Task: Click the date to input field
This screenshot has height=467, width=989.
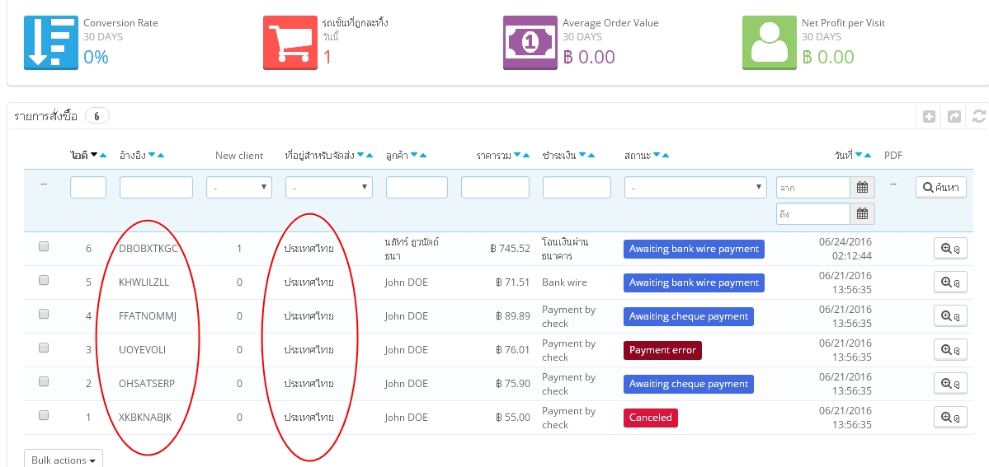Action: (813, 213)
